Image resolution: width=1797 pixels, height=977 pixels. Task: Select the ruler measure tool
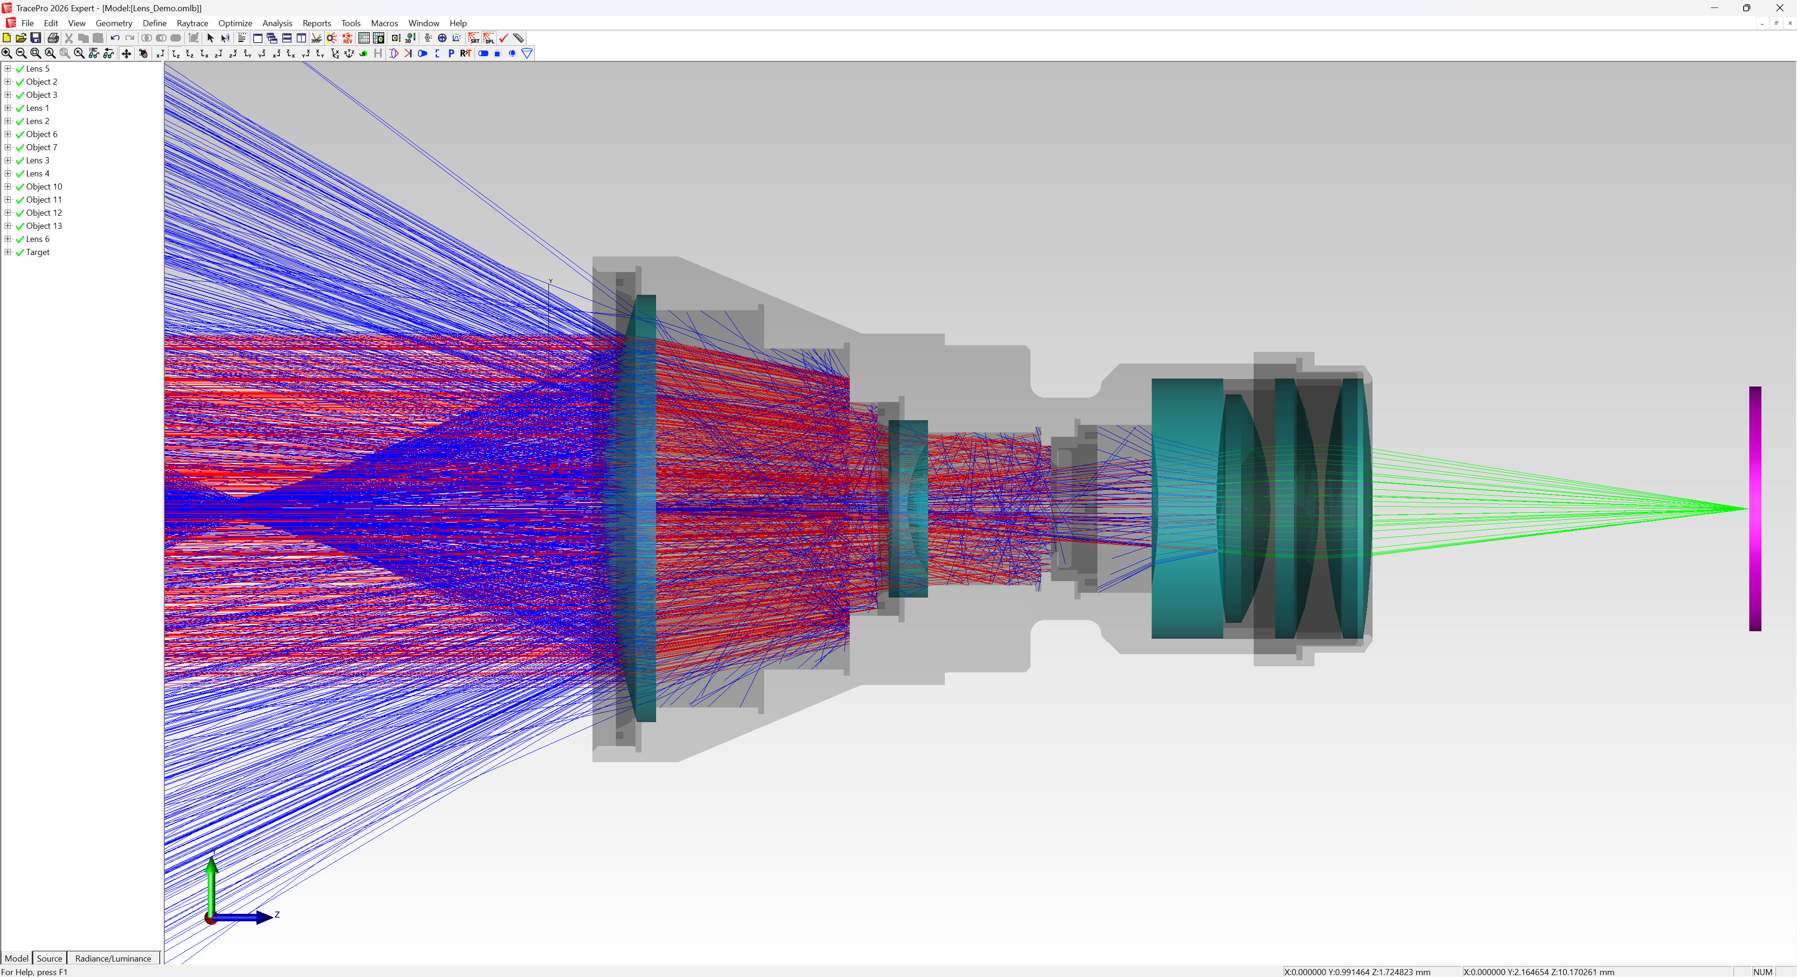tap(519, 38)
